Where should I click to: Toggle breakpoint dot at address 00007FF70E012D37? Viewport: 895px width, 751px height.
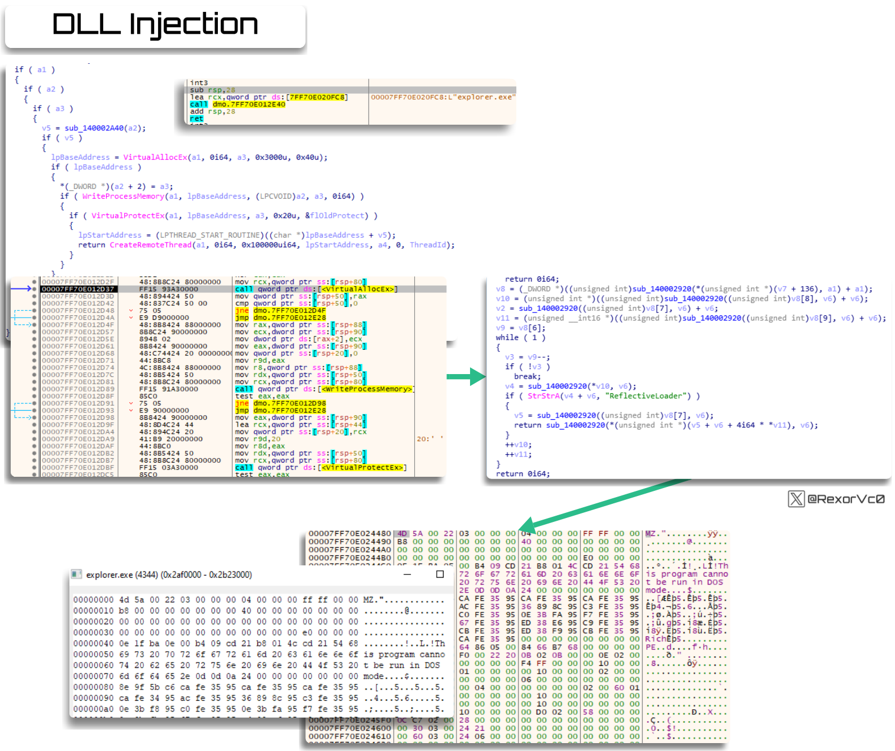pos(34,289)
